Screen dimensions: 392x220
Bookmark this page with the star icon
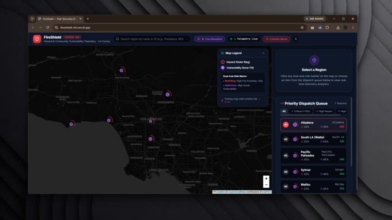(x=302, y=28)
